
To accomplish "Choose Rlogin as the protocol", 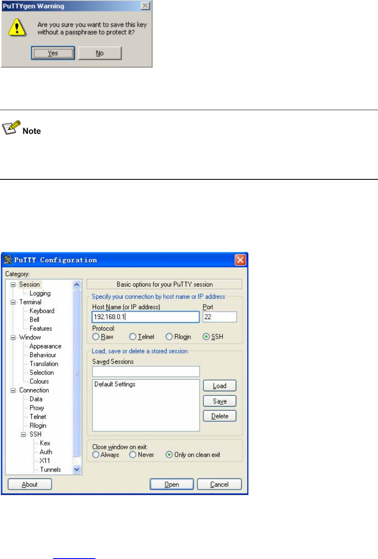I will (x=169, y=337).
